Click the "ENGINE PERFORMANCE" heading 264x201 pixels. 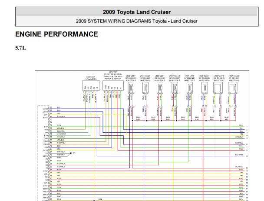[56, 34]
